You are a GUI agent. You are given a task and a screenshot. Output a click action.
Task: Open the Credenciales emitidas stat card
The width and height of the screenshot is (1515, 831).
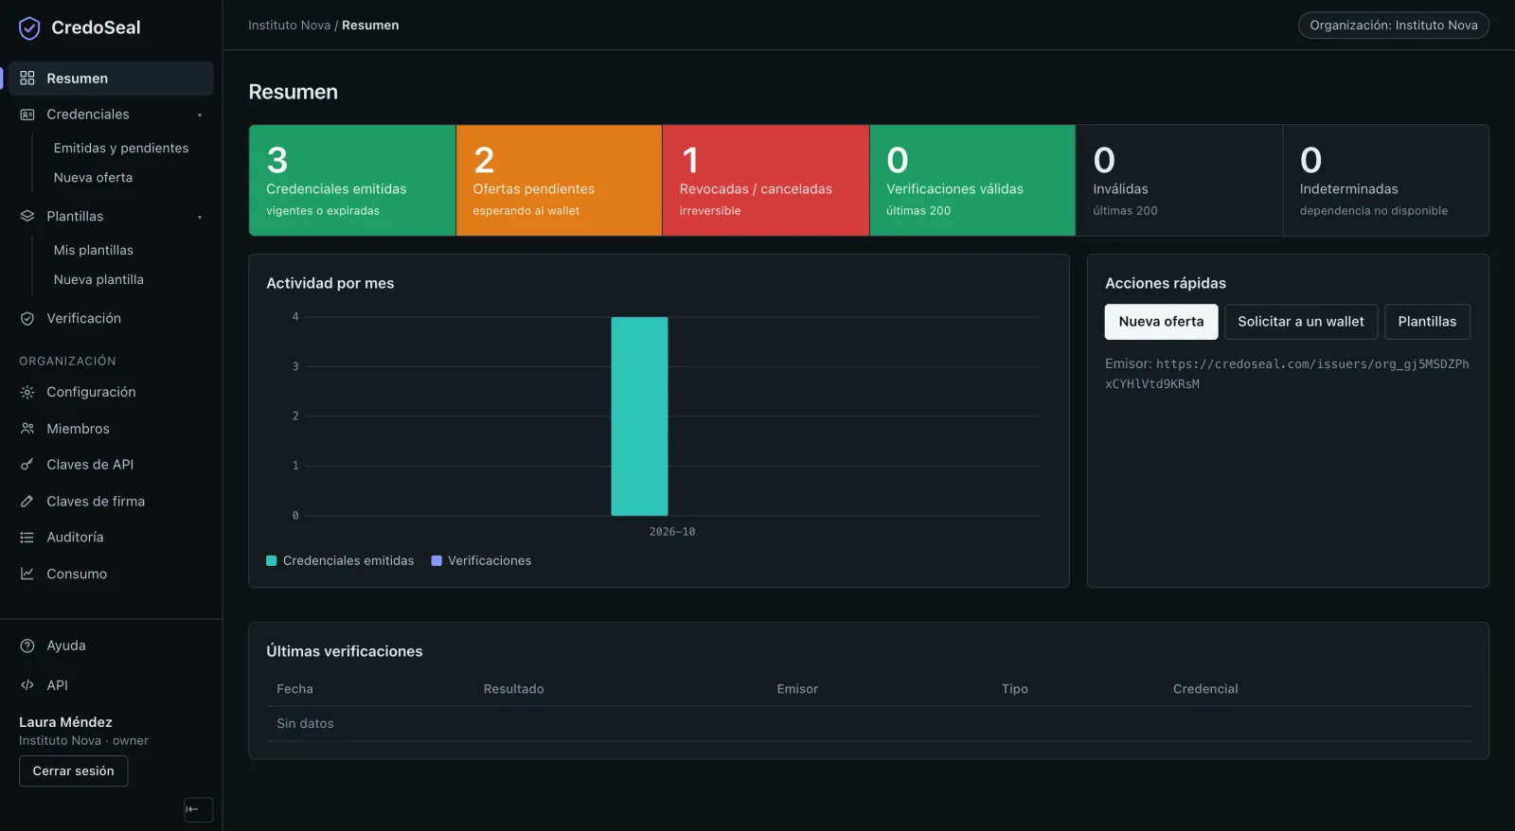pyautogui.click(x=352, y=181)
